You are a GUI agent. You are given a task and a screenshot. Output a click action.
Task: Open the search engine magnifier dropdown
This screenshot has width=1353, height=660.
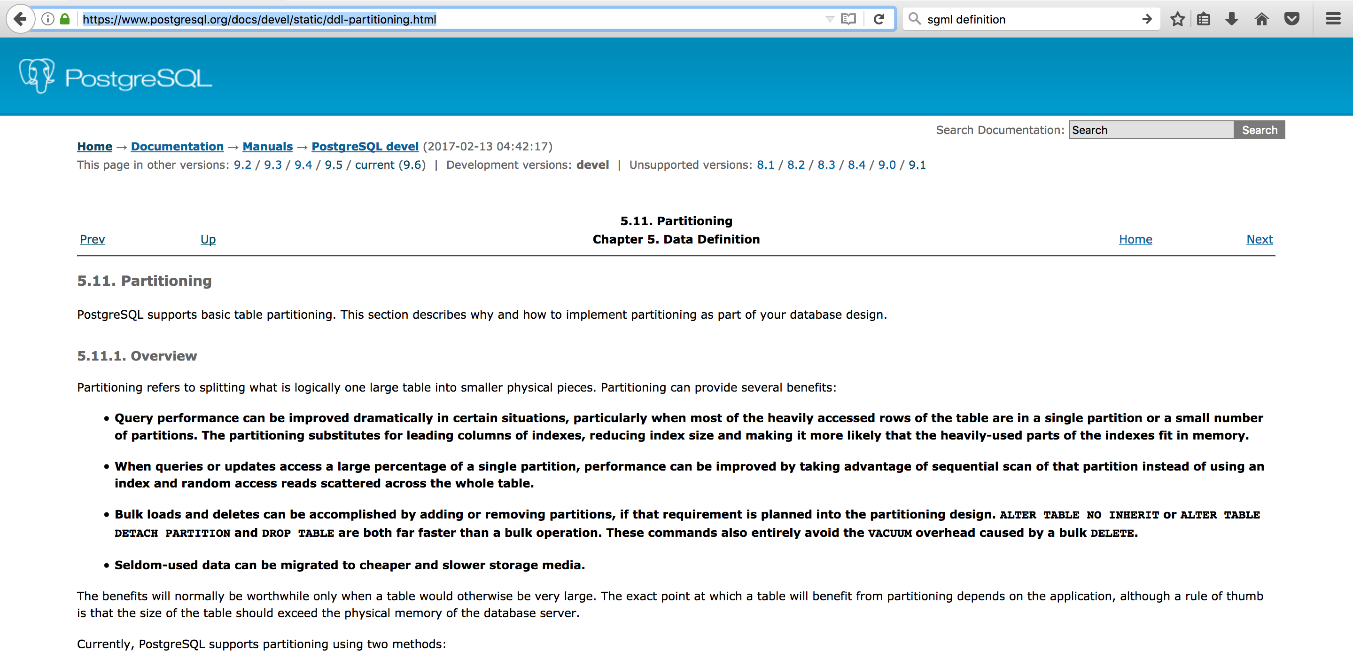coord(914,19)
